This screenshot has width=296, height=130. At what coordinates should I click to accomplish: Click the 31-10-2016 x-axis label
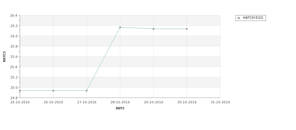point(220,102)
